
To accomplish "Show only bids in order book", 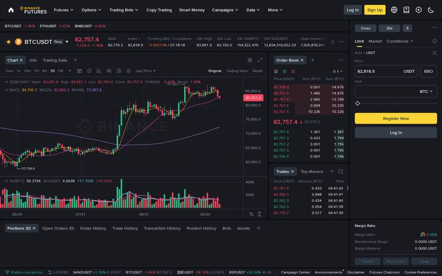I will (x=285, y=72).
